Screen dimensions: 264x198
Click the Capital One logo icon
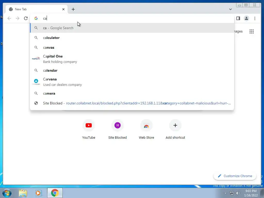point(36,59)
